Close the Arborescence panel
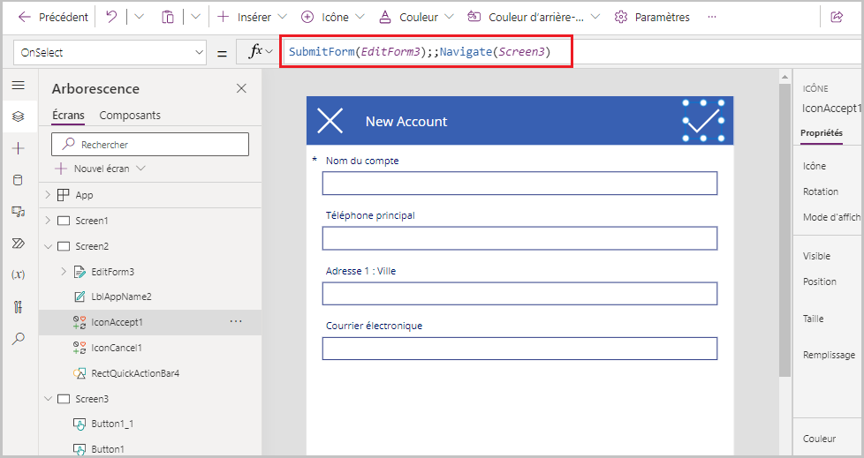 241,88
